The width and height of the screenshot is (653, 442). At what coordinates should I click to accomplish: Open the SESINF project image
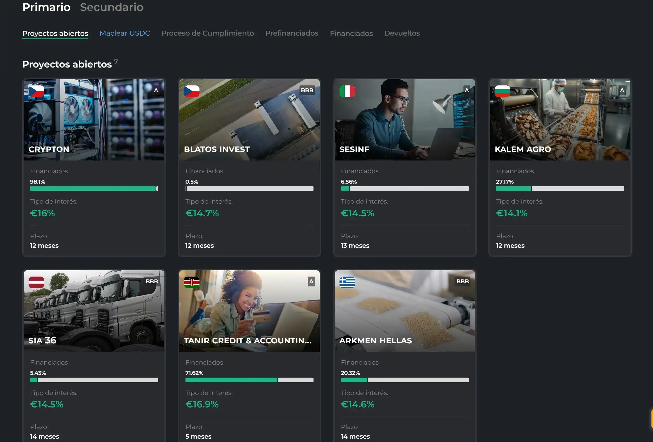tap(405, 120)
